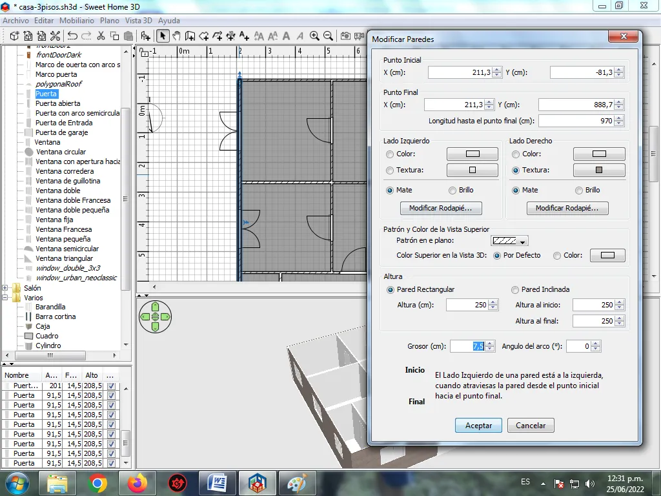Increase Grosor value with up stepper
The height and width of the screenshot is (496, 661).
point(490,344)
